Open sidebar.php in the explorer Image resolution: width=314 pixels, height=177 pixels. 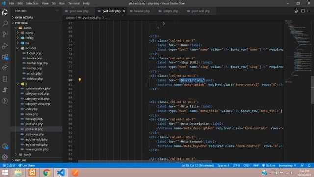35,79
